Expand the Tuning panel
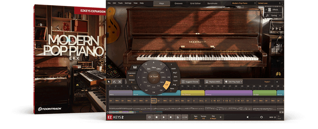This screenshot has height=129, width=318. pos(273,15)
